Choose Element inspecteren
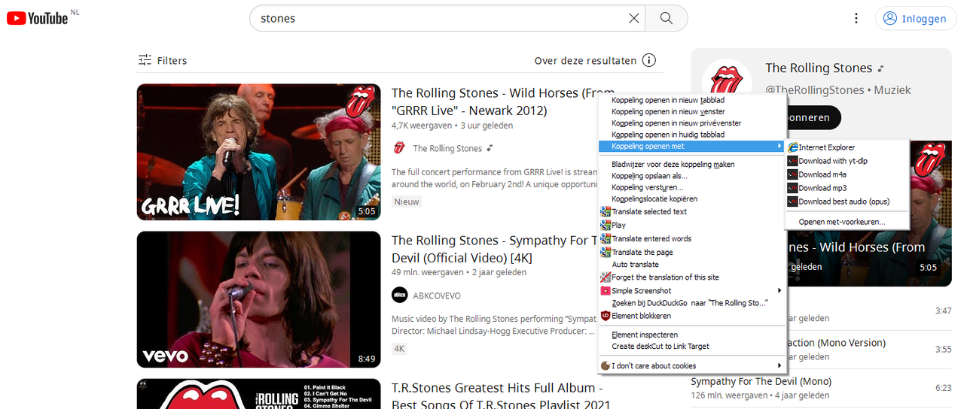The height and width of the screenshot is (409, 964). 691,335
